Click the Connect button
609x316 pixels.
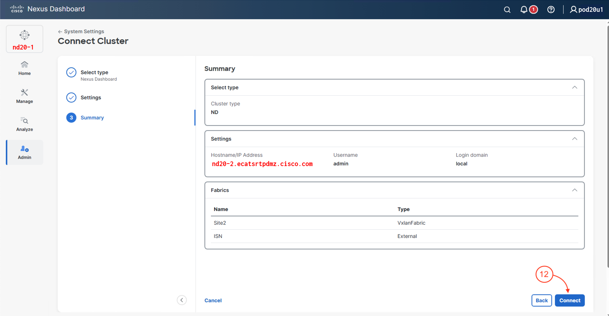point(569,301)
